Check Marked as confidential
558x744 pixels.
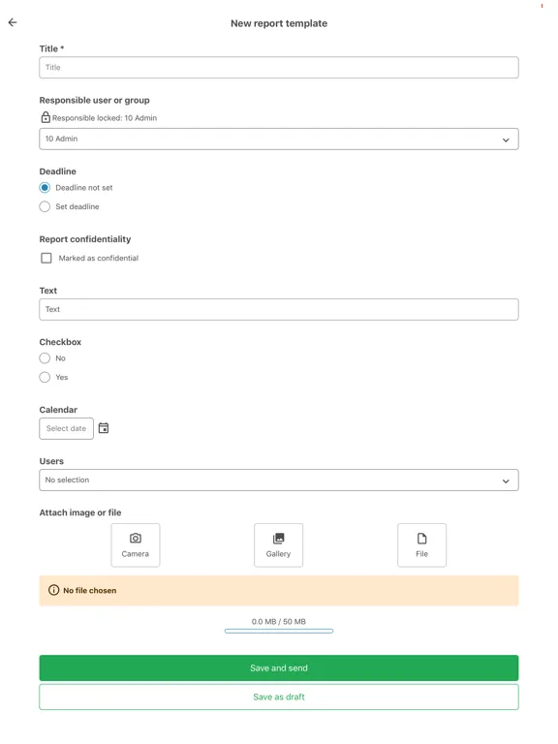pos(46,258)
